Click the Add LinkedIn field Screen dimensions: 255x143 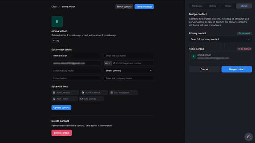65,92
